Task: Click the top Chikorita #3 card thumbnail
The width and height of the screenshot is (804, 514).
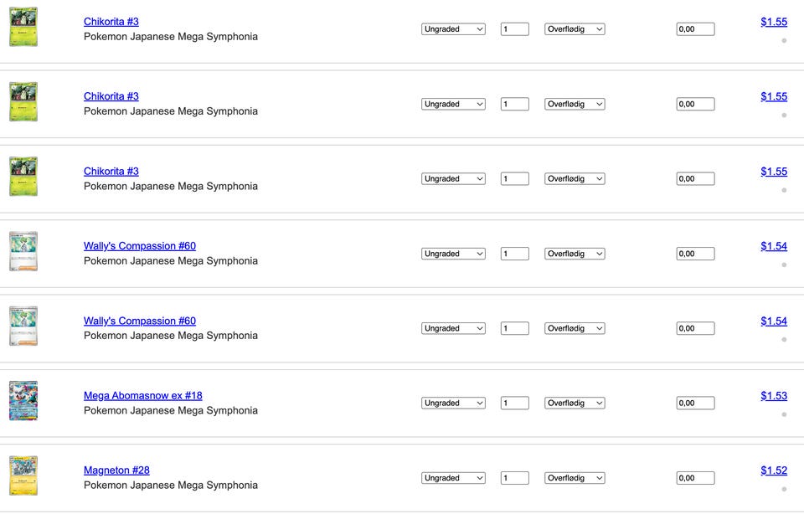Action: pyautogui.click(x=23, y=27)
